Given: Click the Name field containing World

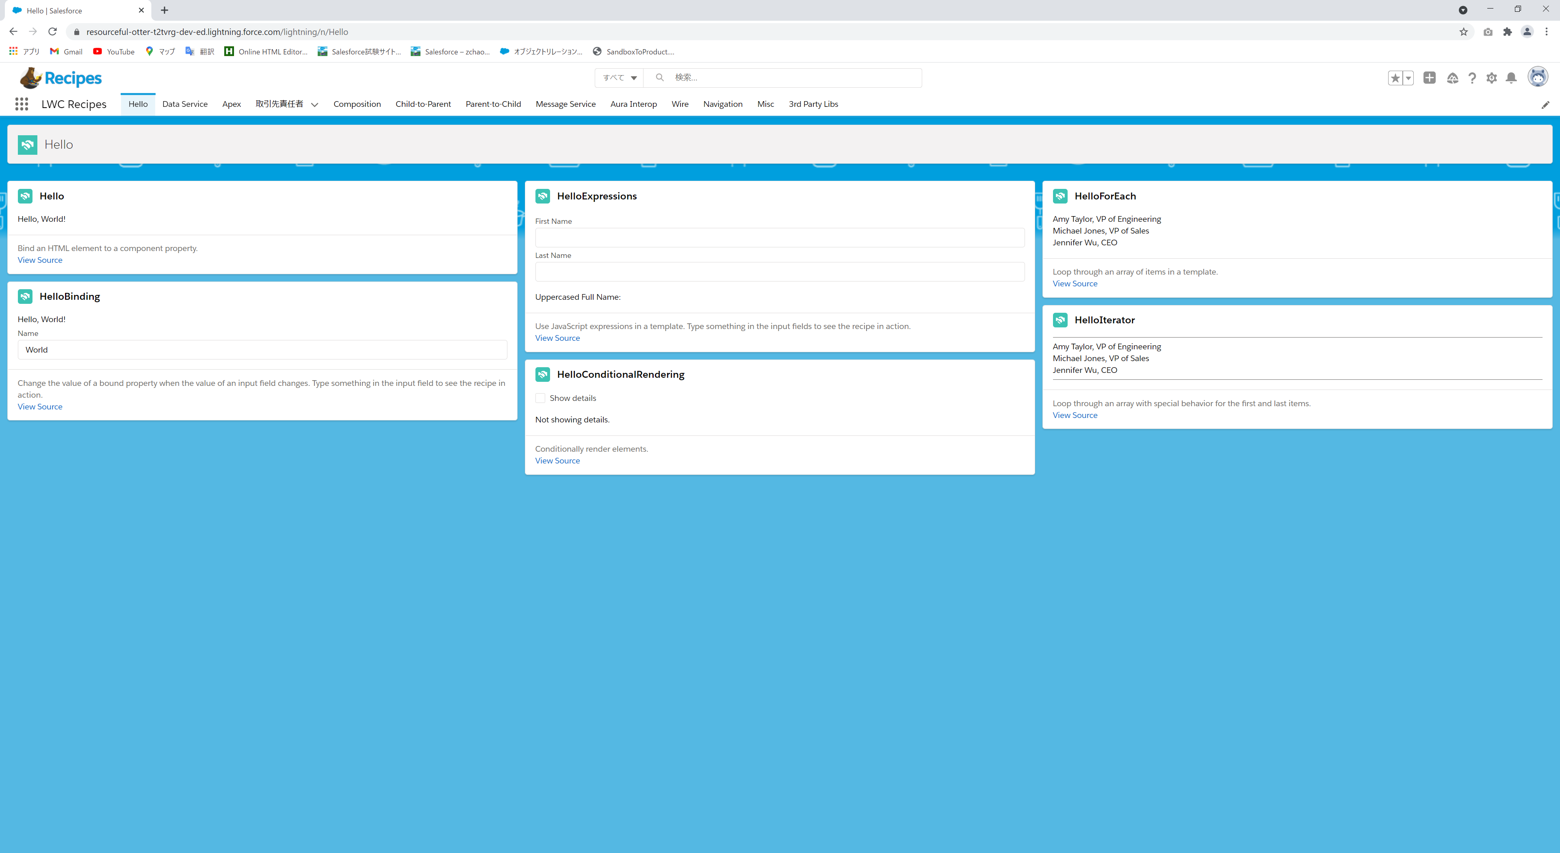Looking at the screenshot, I should click(x=262, y=350).
